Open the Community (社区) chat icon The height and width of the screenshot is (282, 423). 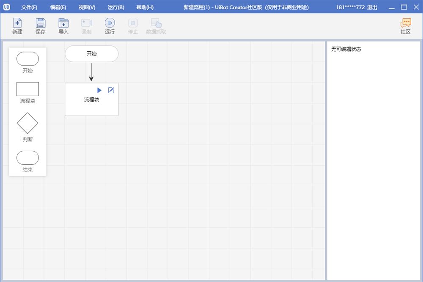coord(406,23)
